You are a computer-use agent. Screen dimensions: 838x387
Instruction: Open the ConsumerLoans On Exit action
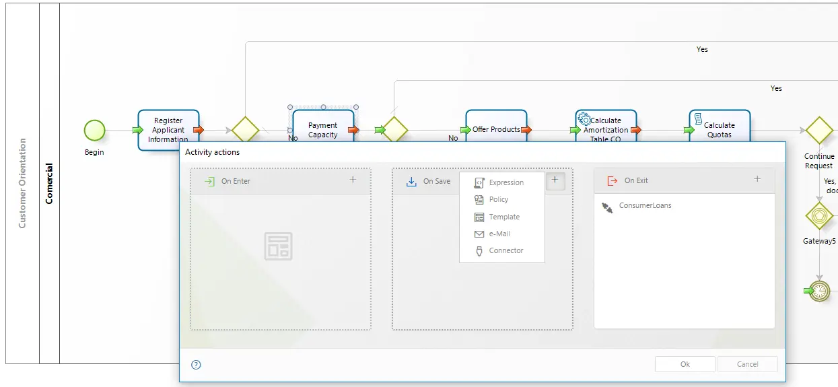coord(644,205)
